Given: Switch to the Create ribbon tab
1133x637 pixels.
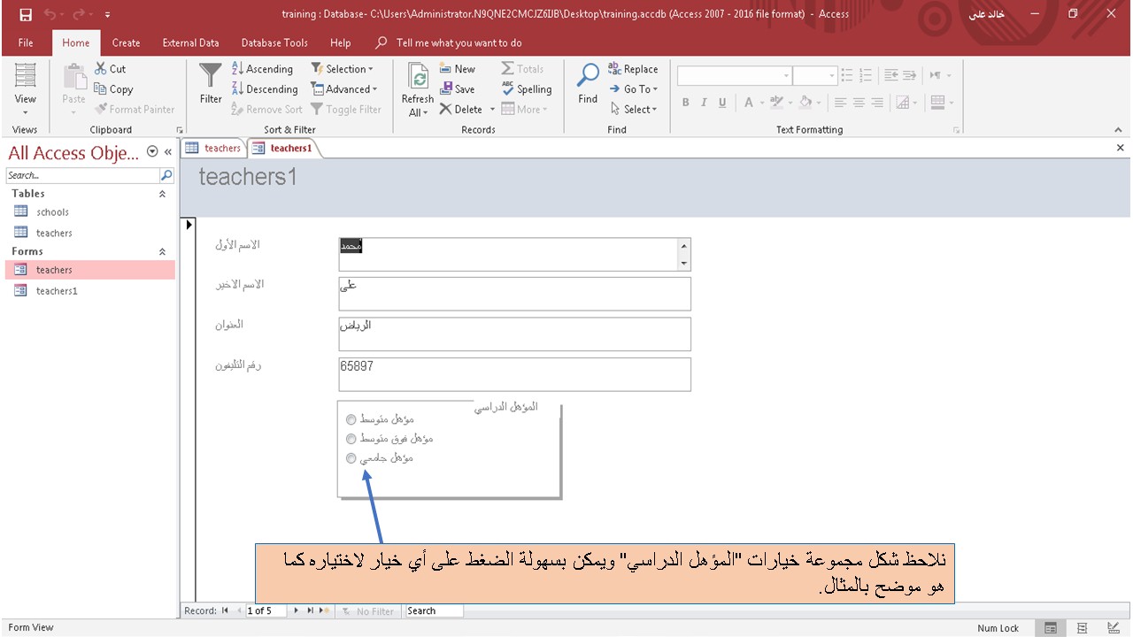Looking at the screenshot, I should (126, 42).
